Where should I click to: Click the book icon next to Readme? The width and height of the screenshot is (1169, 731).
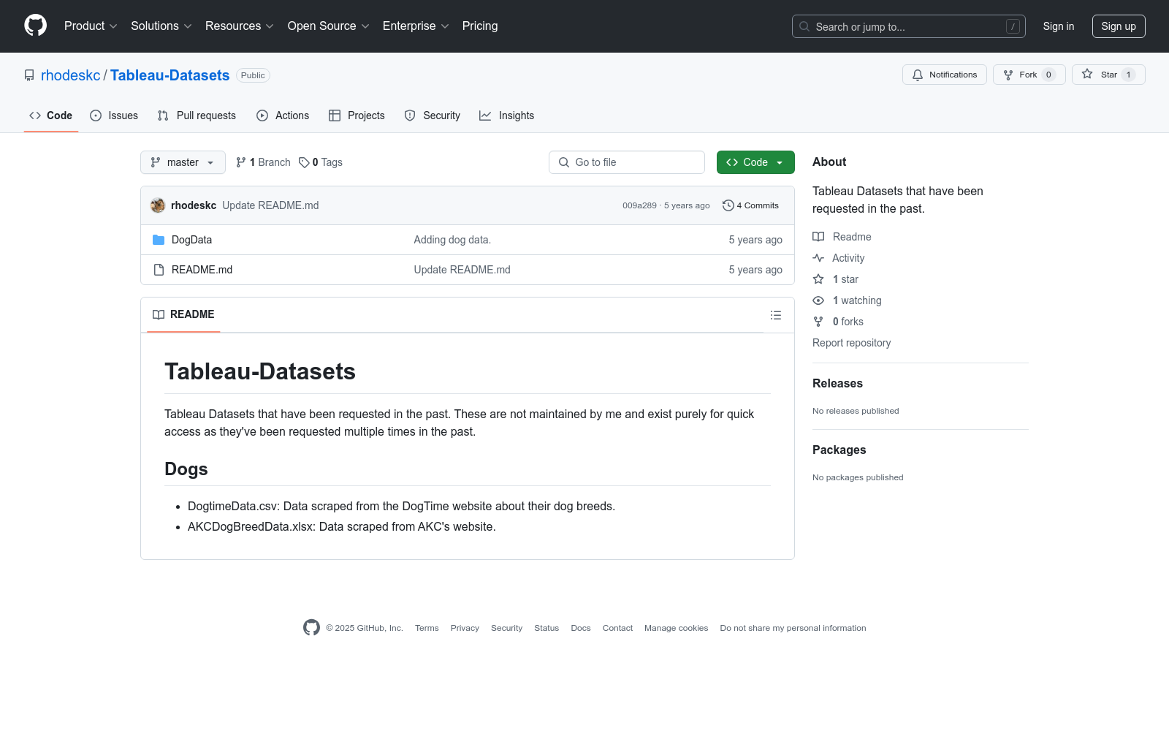pyautogui.click(x=818, y=237)
